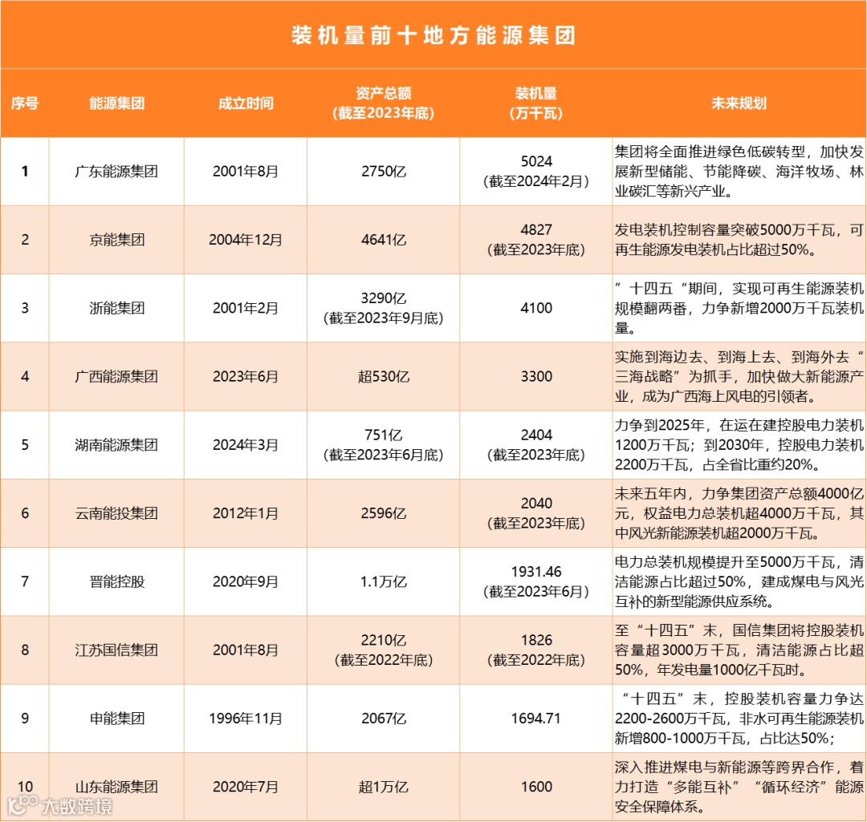Click the 资产总额 column header
The image size is (867, 822).
(x=383, y=103)
